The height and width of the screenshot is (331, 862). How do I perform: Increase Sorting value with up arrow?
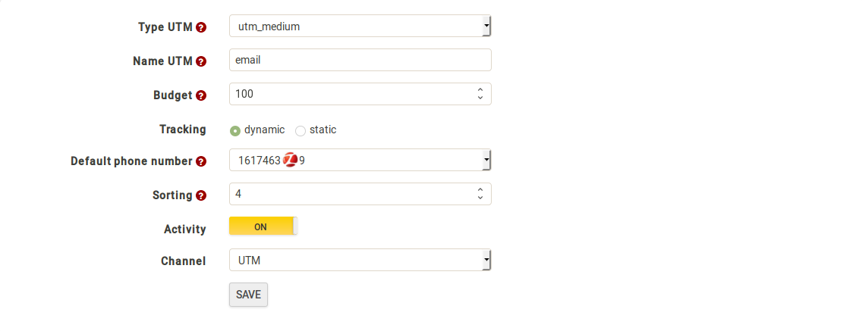tap(480, 190)
